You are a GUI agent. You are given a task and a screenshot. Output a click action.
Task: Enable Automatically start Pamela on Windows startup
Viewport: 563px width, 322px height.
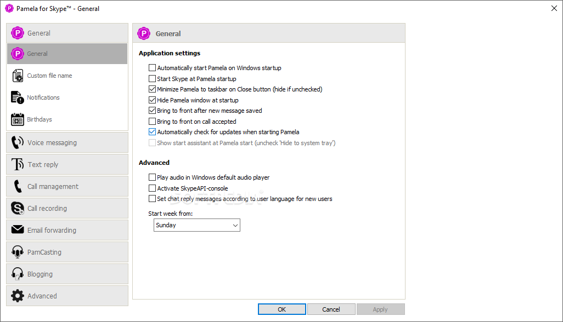[x=152, y=68]
